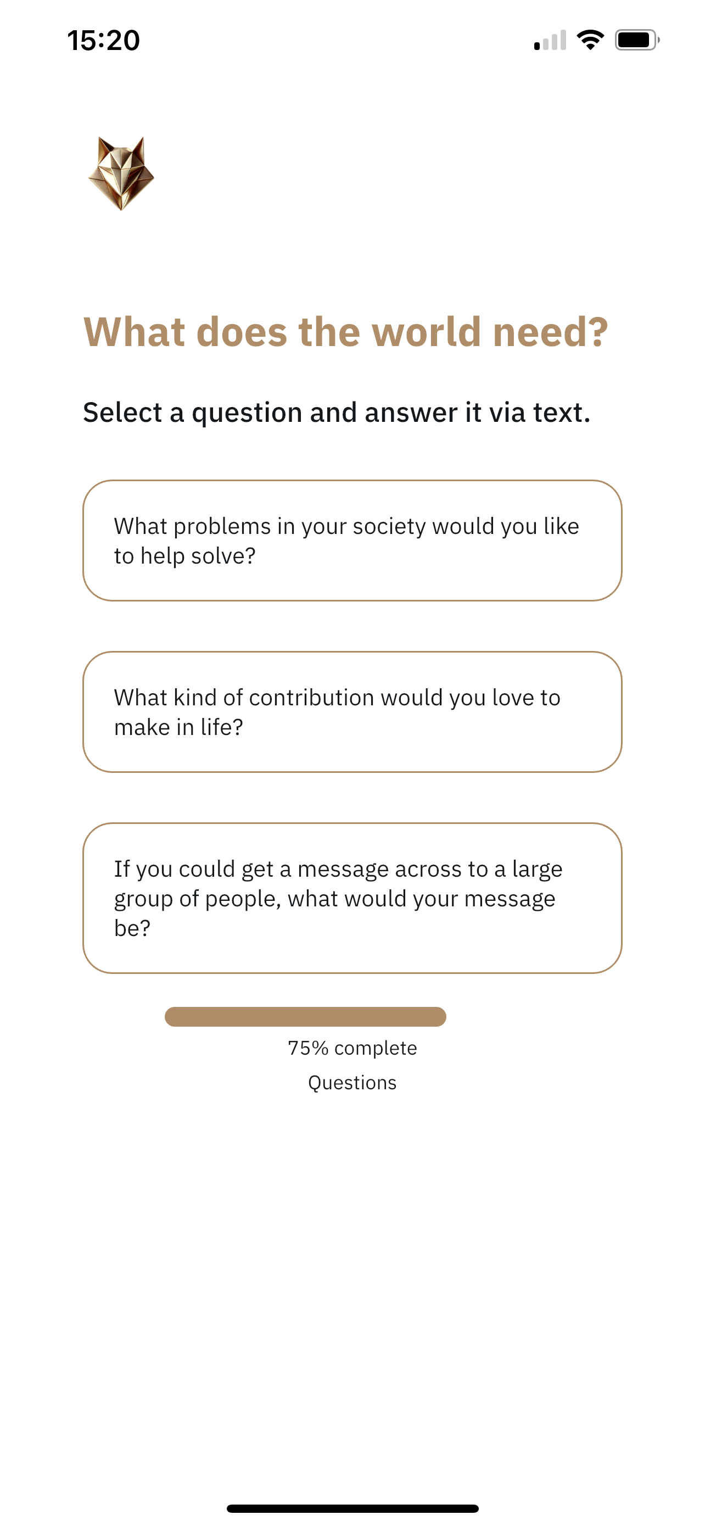Image resolution: width=705 pixels, height=1526 pixels.
Task: Tap the 75% complete label
Action: [352, 1048]
